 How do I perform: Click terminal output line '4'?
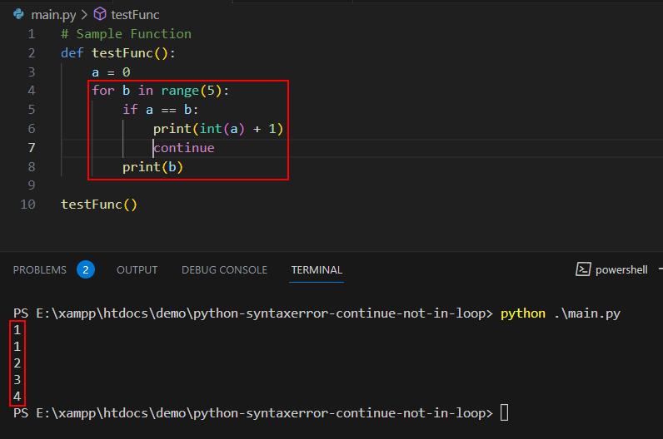pos(17,397)
